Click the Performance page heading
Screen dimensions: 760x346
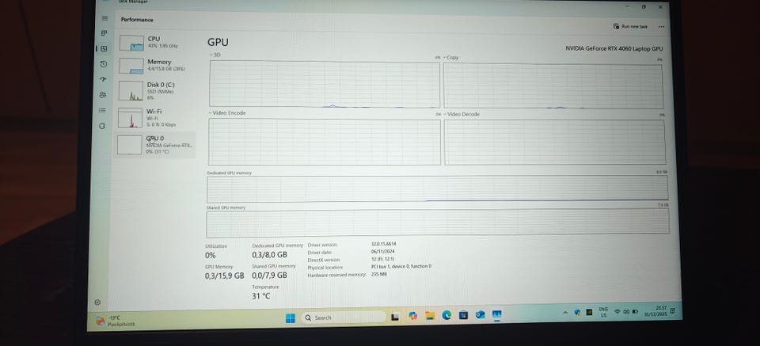tap(137, 20)
